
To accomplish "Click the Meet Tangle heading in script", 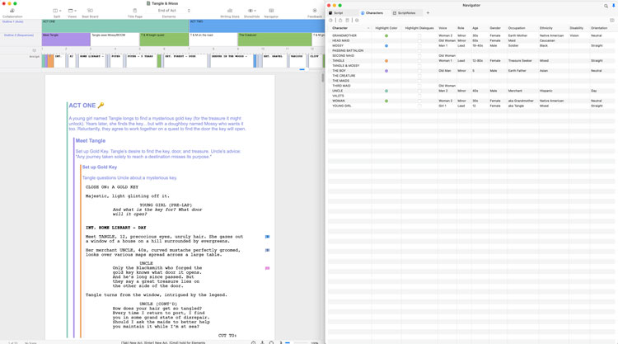I will tap(91, 140).
